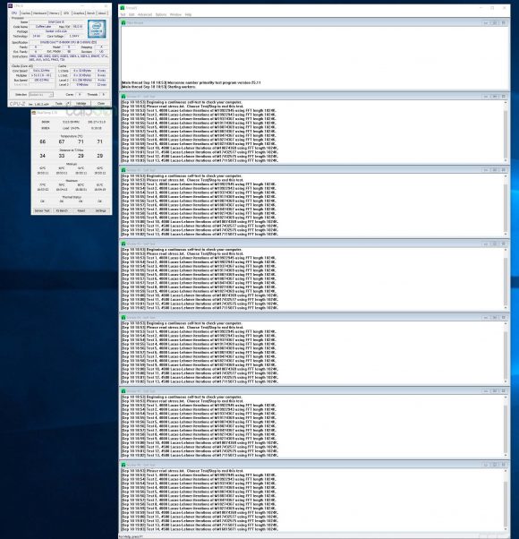Expand the Tools dropdown arrow in CPU-Z
The image size is (519, 539).
pyautogui.click(x=68, y=104)
